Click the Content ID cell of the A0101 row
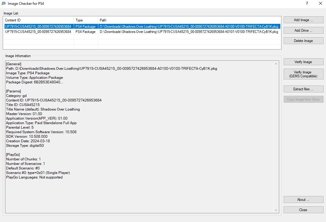Screen dimensions: 326x222 click(38, 32)
